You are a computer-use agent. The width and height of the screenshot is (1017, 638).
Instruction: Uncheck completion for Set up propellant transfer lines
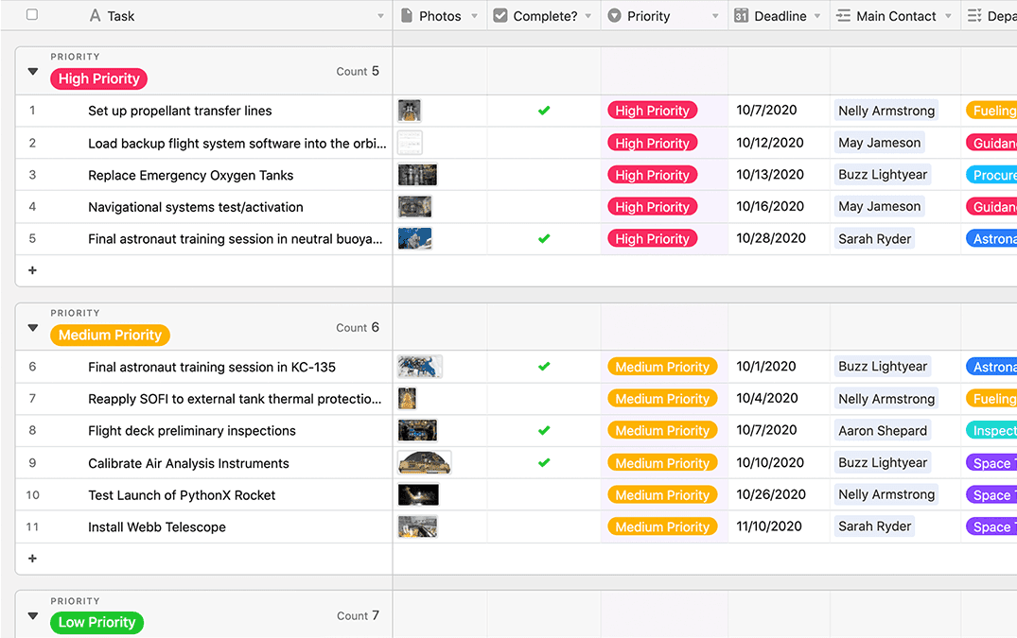(x=543, y=110)
